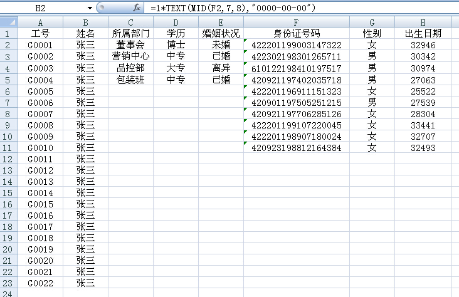
Task: Select column E header
Action: 221,23
